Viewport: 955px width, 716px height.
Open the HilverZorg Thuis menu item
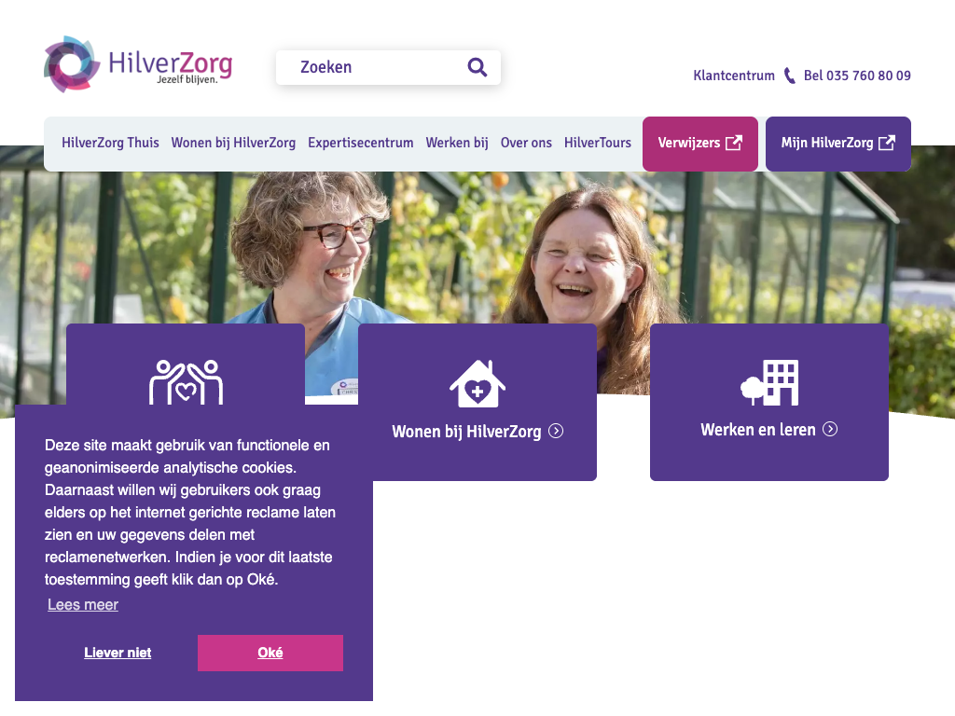[110, 143]
